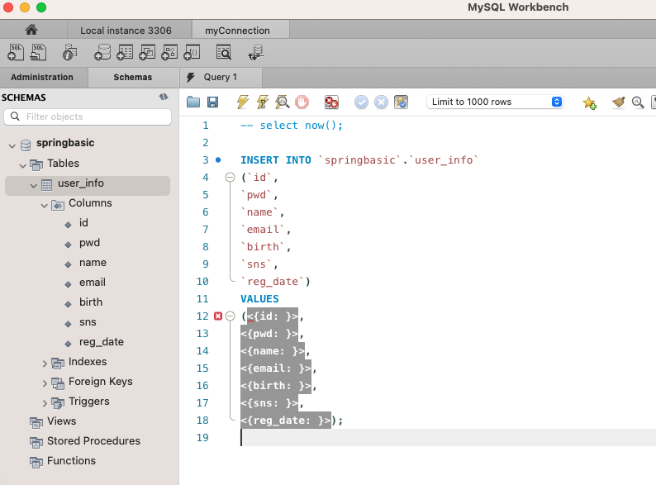Switch to Schemas tab

[133, 77]
